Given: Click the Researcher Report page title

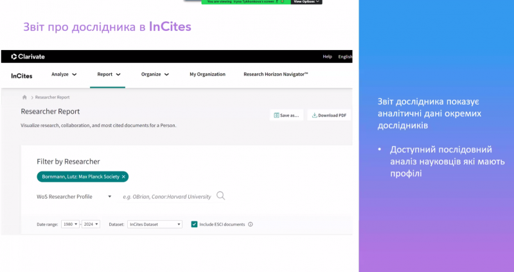Looking at the screenshot, I should 50,111.
